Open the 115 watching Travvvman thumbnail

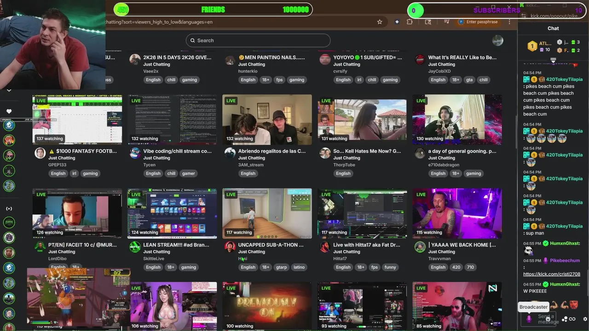(457, 213)
